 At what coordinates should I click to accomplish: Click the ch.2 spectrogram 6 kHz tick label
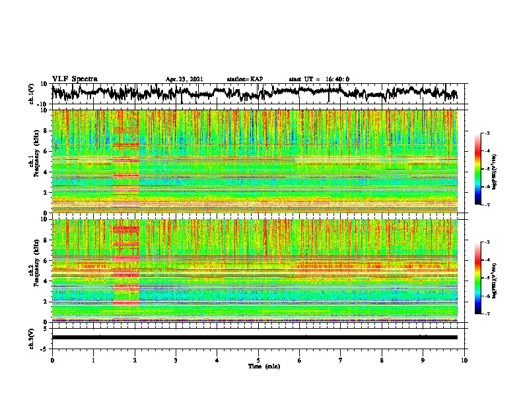(x=46, y=261)
